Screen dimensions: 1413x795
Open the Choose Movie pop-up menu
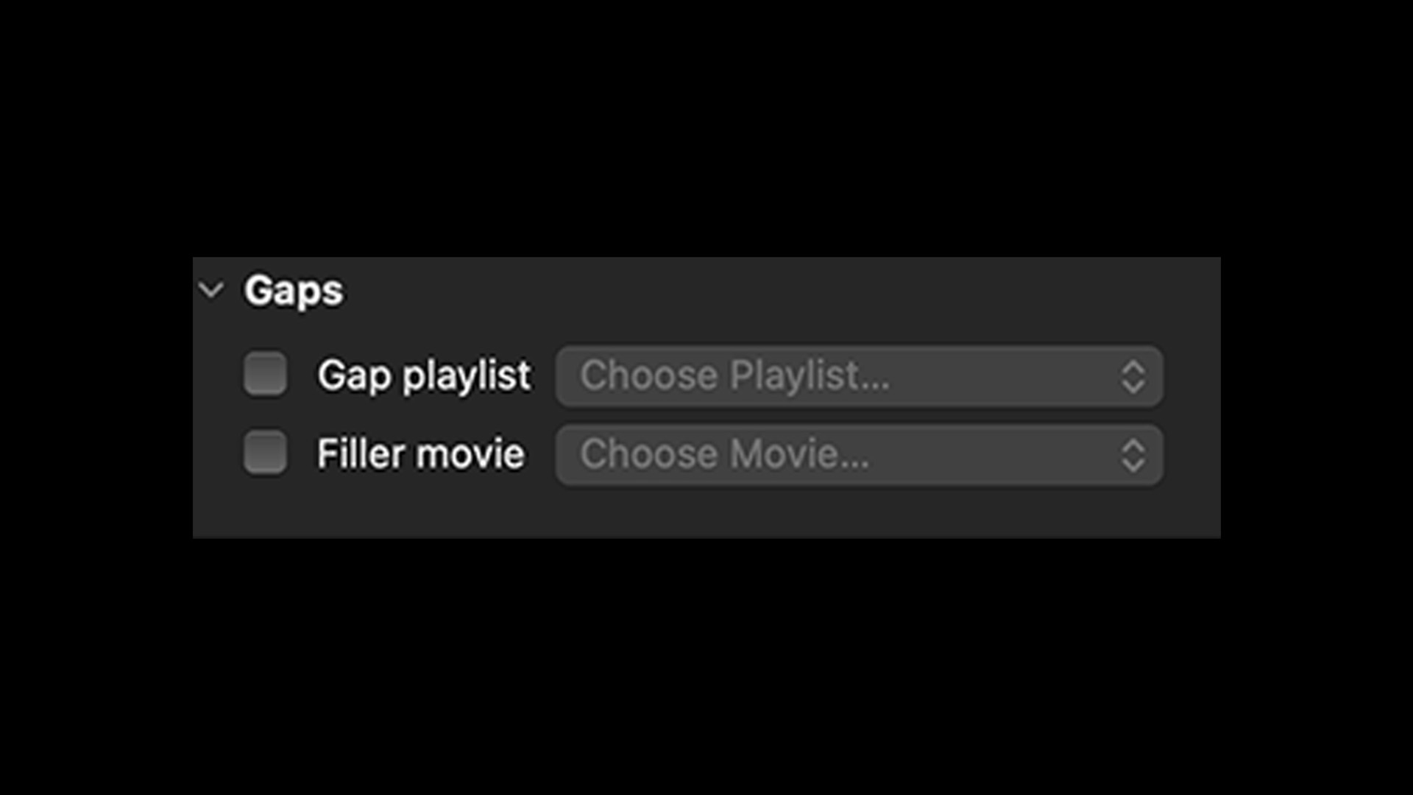pyautogui.click(x=859, y=454)
